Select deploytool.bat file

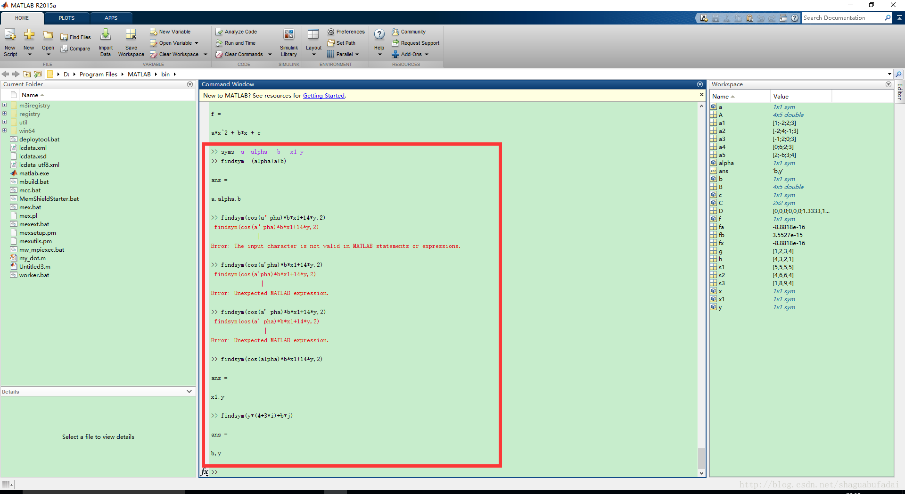pyautogui.click(x=39, y=139)
